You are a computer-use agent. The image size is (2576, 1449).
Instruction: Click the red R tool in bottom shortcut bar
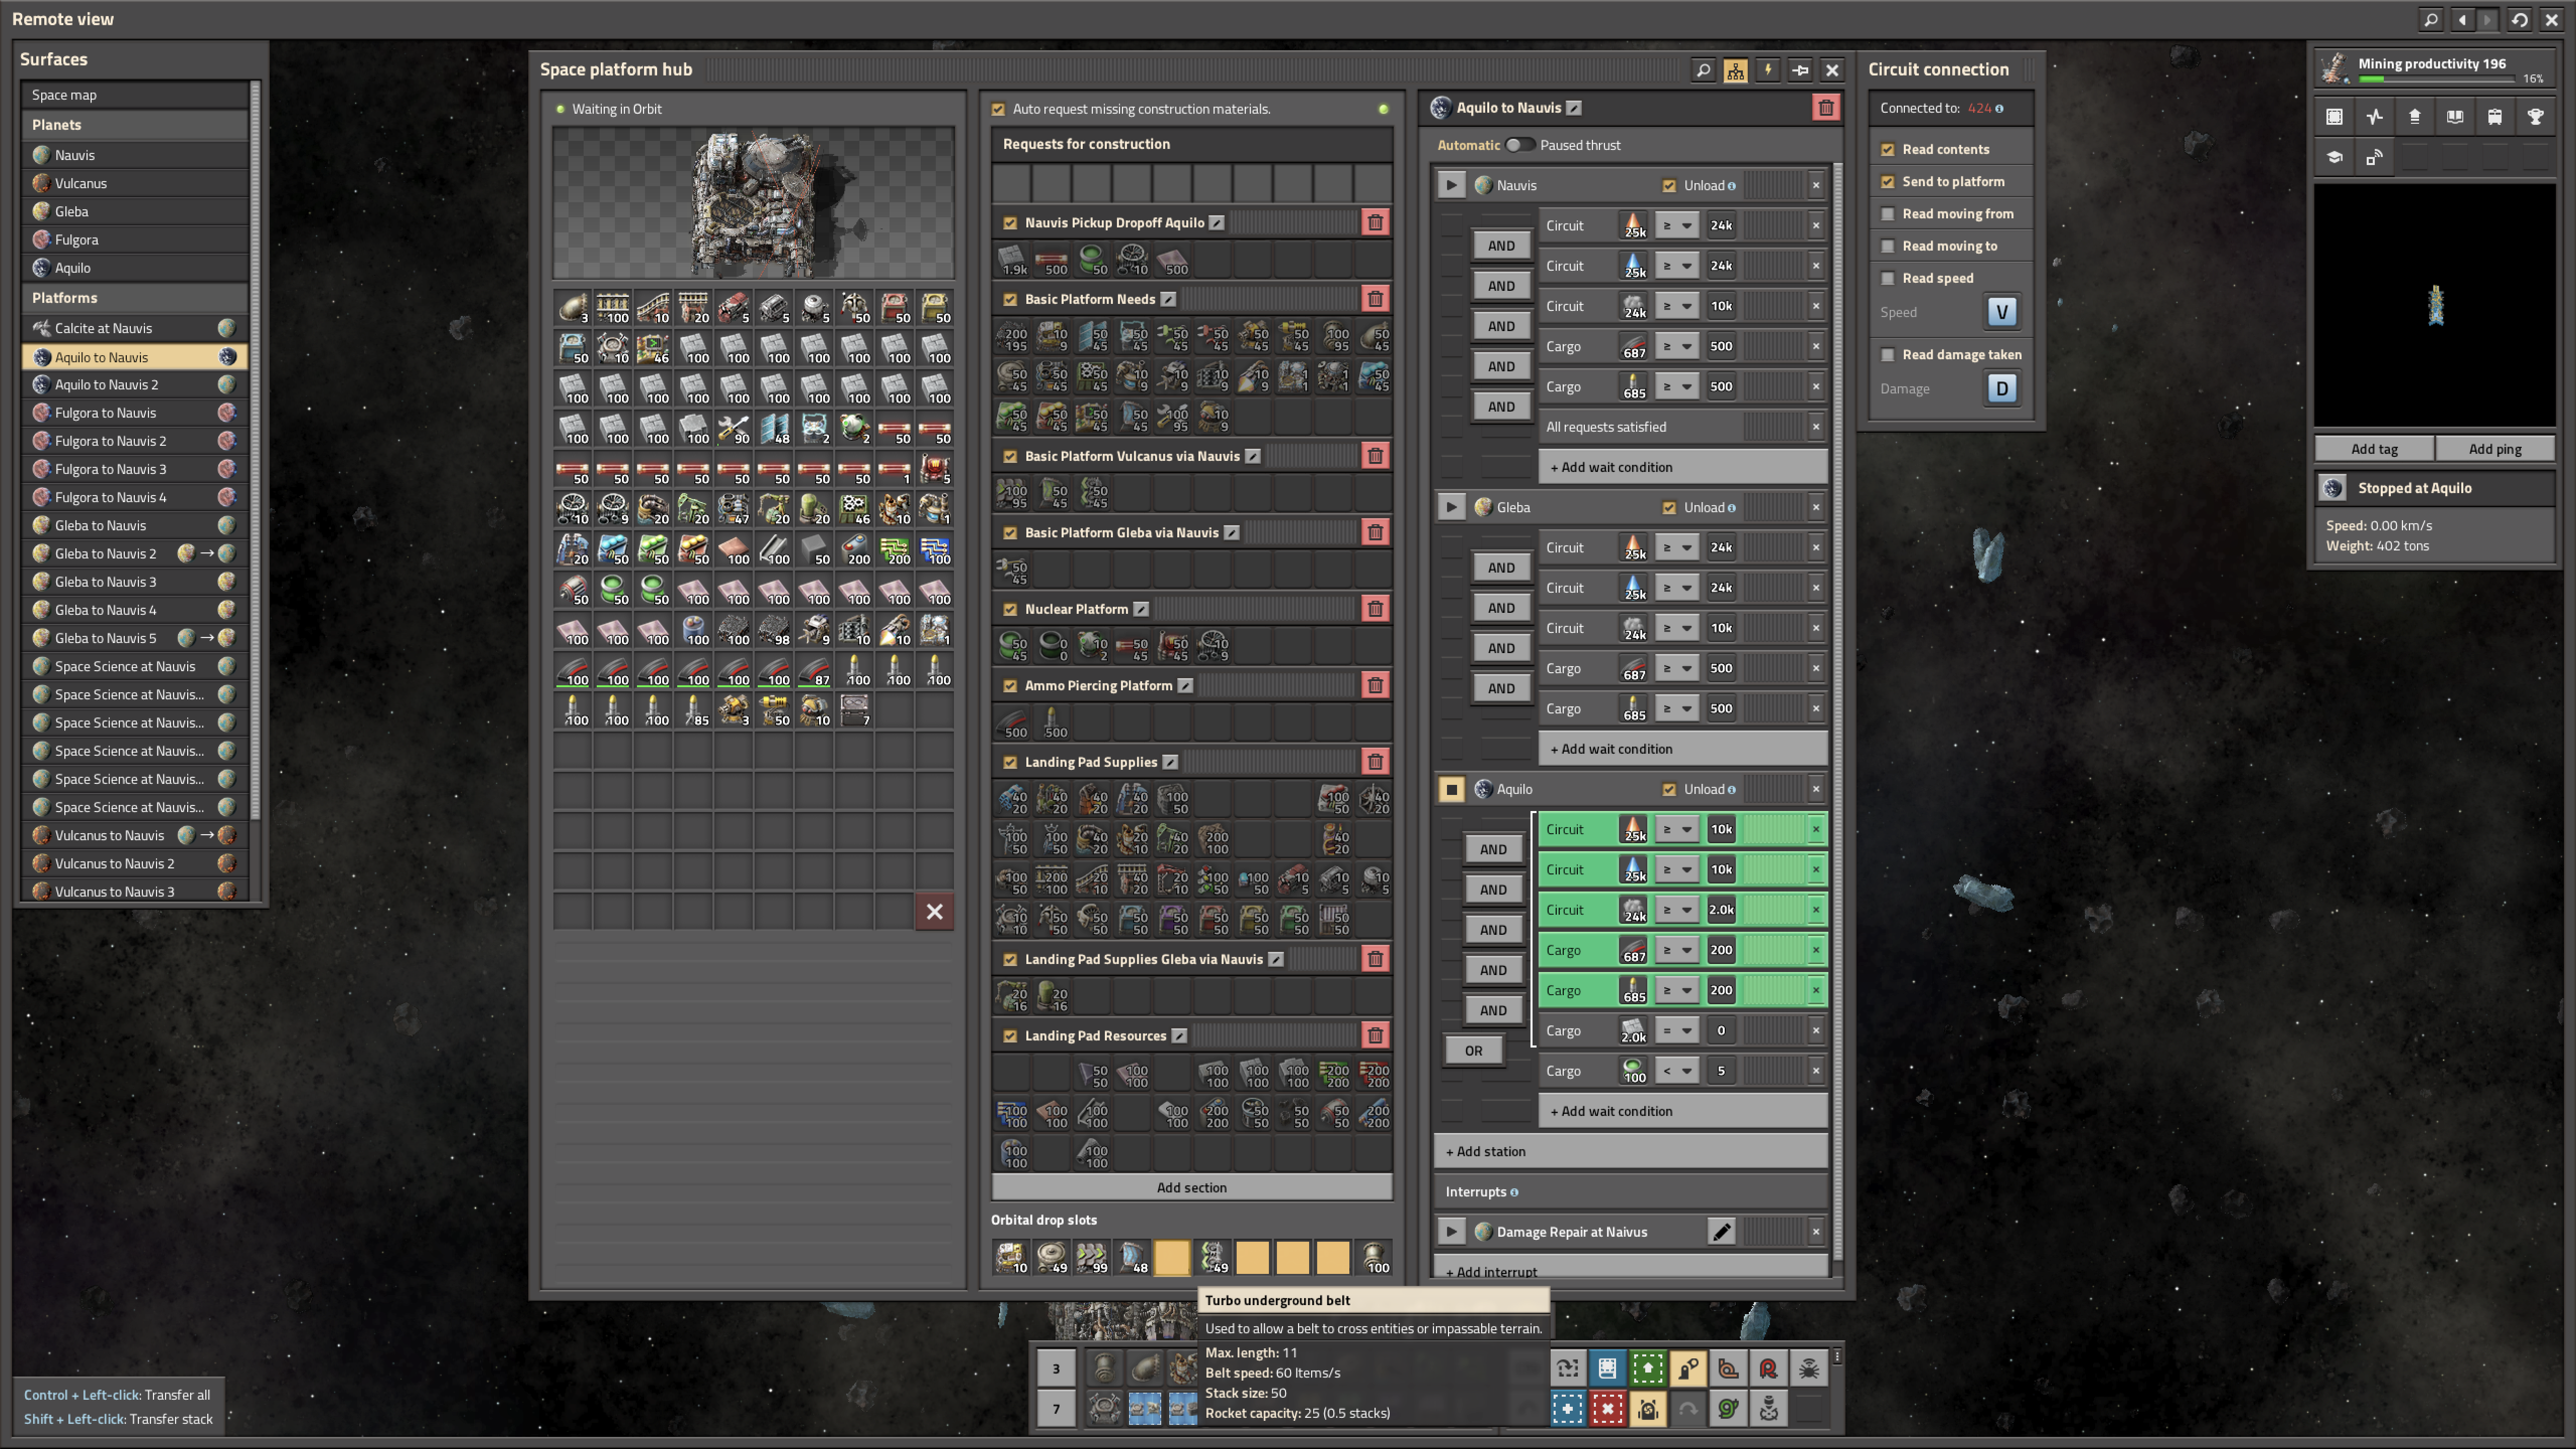coord(1768,1369)
